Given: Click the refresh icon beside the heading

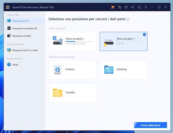Looking at the screenshot, I should 128,19.
